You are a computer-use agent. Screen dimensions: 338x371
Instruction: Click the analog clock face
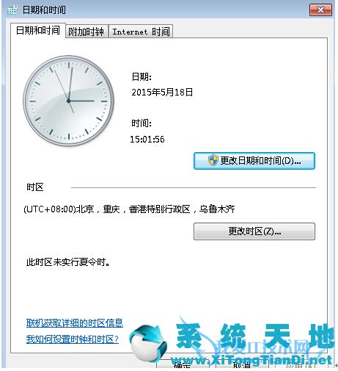point(69,101)
